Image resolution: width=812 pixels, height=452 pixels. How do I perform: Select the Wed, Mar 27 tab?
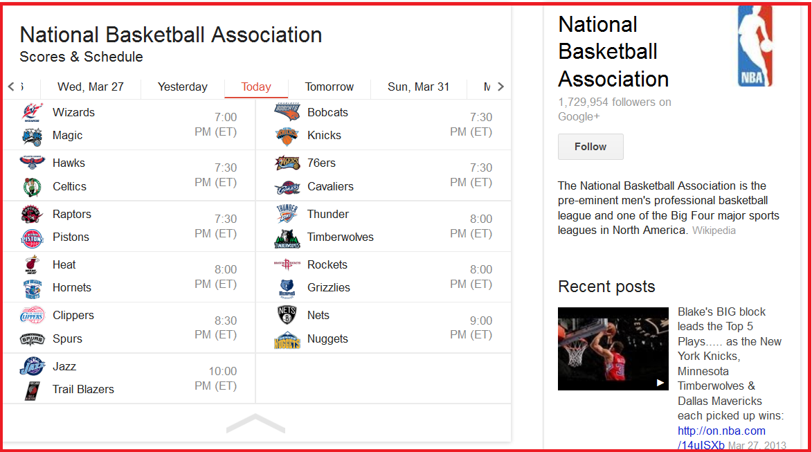coord(91,87)
